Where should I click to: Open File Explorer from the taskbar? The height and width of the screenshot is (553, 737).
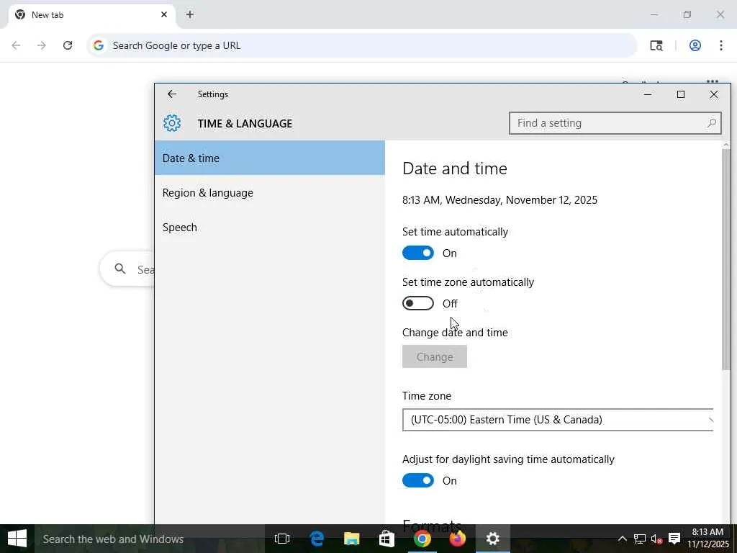[x=351, y=539]
